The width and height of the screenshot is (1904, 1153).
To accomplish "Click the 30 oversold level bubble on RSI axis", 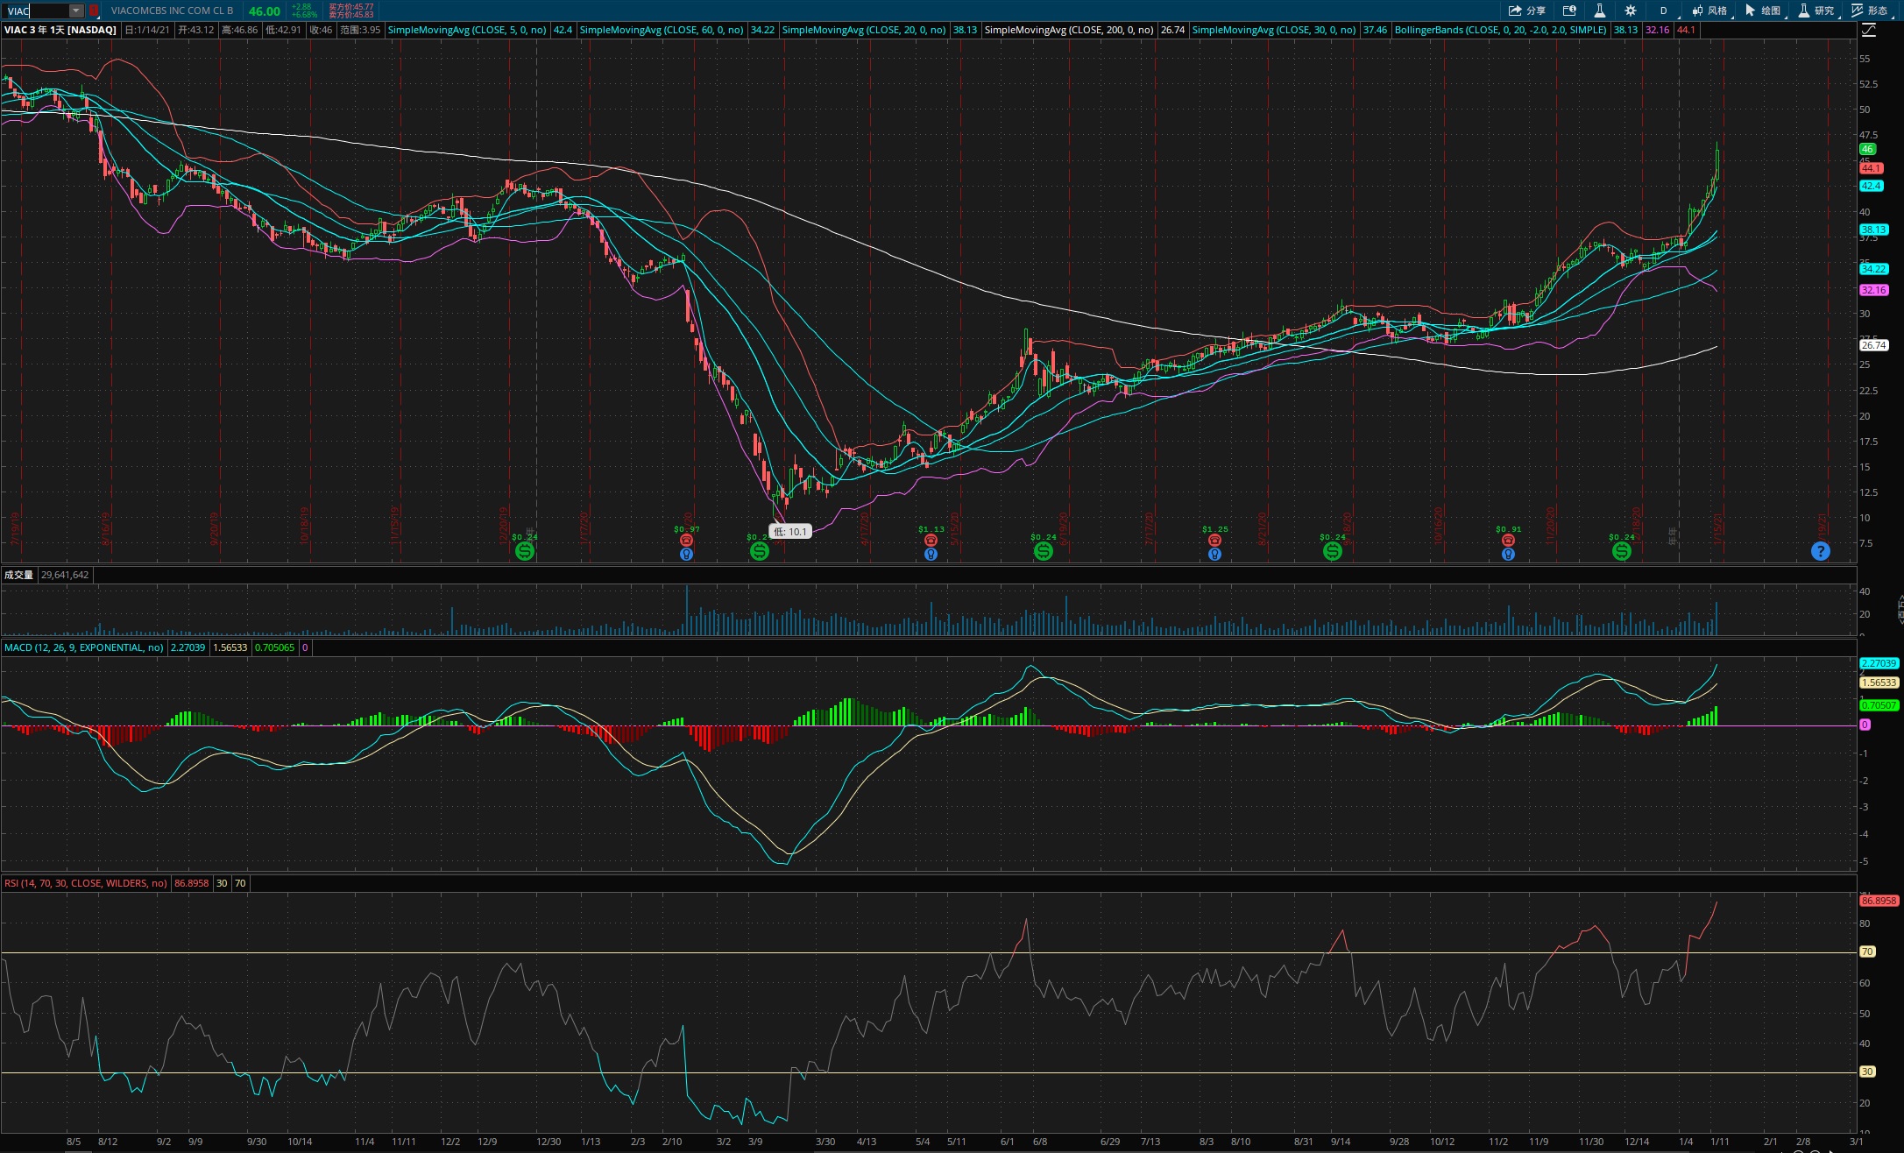I will (1867, 1072).
